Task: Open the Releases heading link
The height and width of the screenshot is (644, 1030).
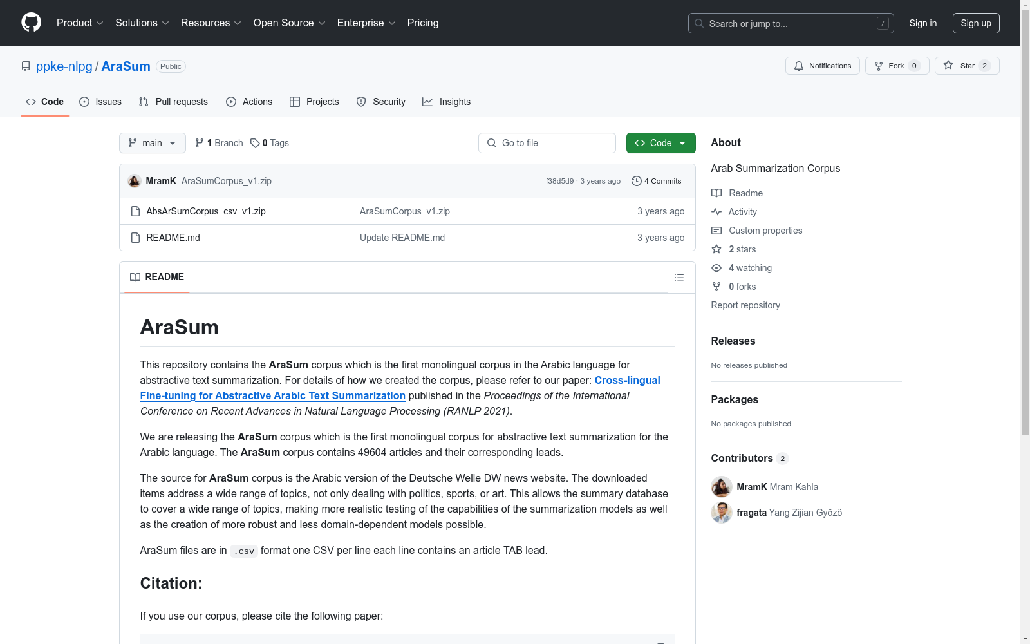Action: tap(733, 341)
